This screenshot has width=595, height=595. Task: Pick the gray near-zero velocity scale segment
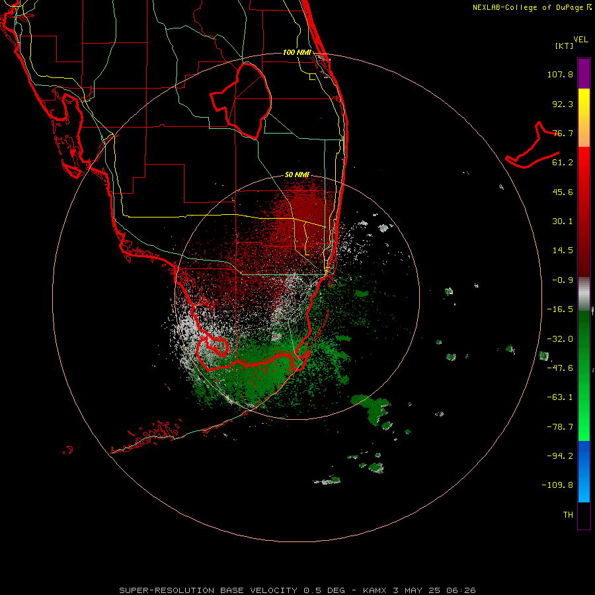coord(584,294)
